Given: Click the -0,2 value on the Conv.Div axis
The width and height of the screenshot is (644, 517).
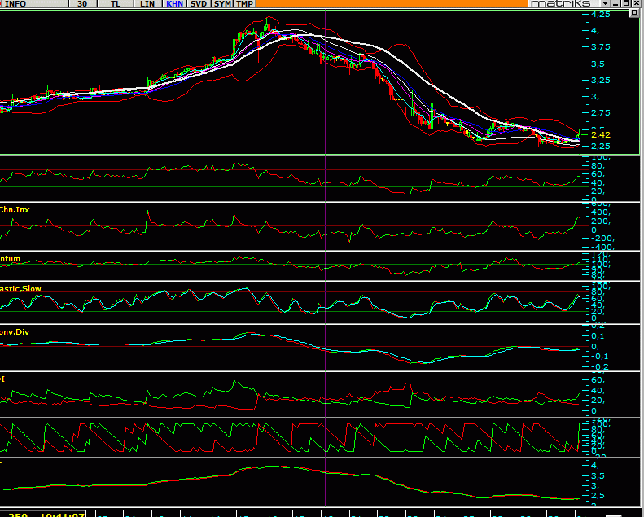Looking at the screenshot, I should (600, 366).
